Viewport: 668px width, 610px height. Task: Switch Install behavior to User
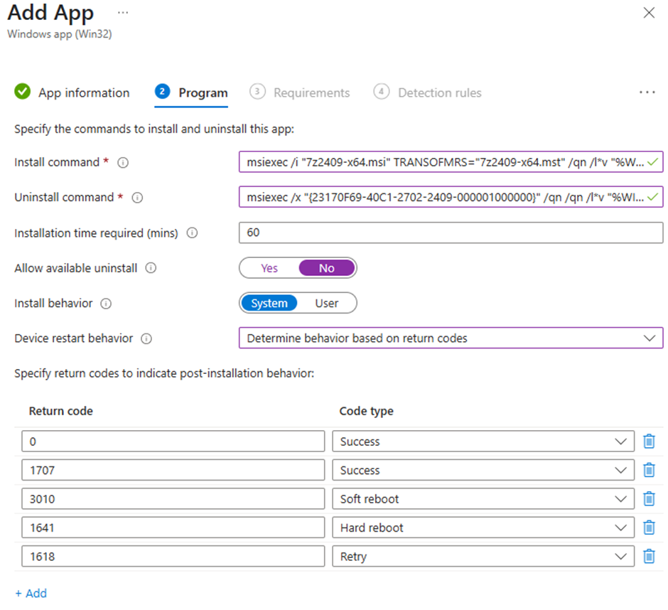click(x=328, y=303)
